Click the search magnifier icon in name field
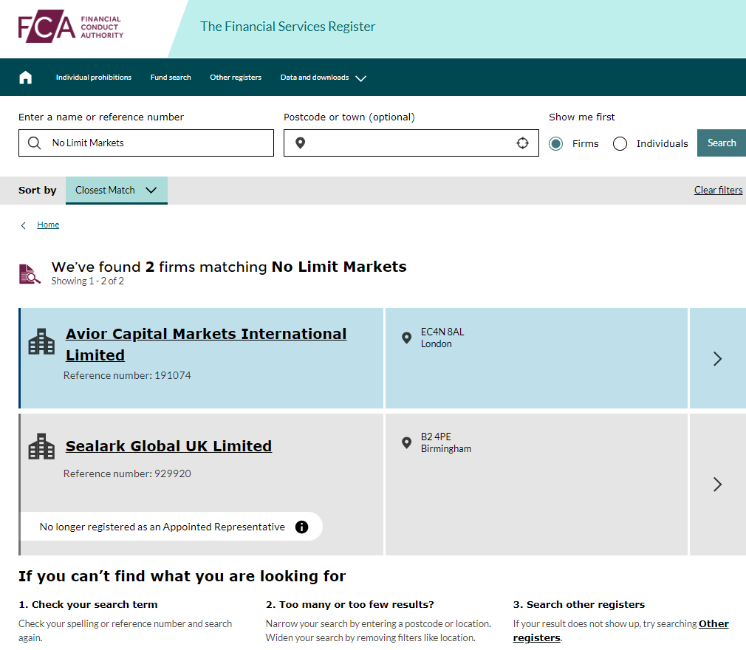 click(x=34, y=143)
